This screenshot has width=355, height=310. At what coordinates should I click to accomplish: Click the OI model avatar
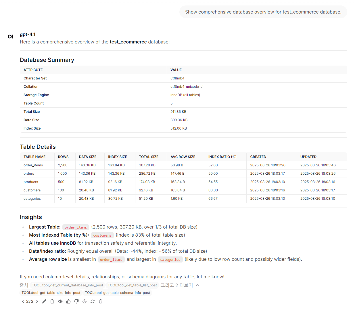tap(11, 37)
